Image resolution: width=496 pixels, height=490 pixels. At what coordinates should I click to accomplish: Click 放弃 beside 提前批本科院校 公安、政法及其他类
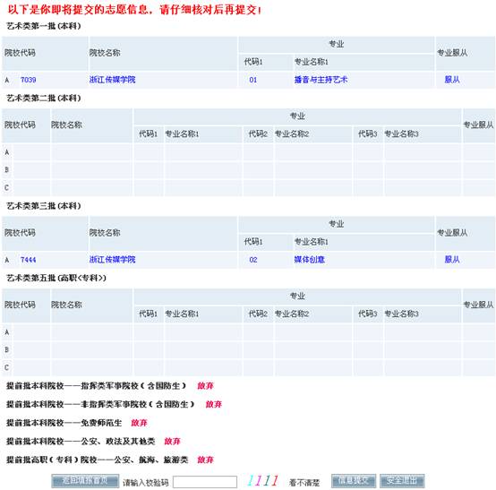tap(172, 442)
